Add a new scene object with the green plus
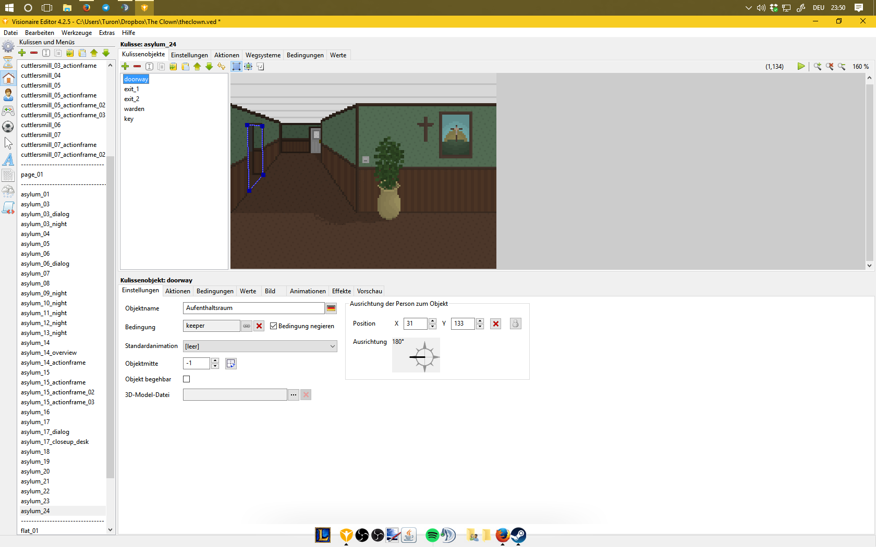 (125, 66)
